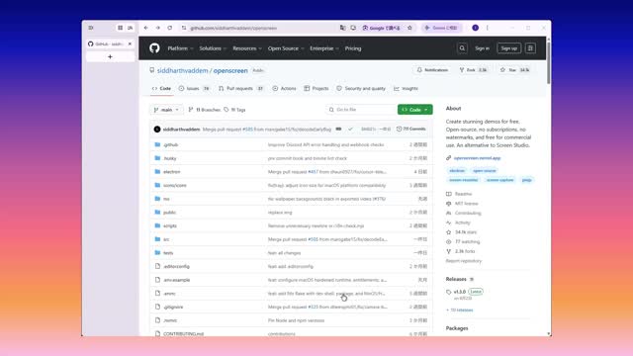Star the openscreen repository
The height and width of the screenshot is (356, 633).
pos(514,70)
